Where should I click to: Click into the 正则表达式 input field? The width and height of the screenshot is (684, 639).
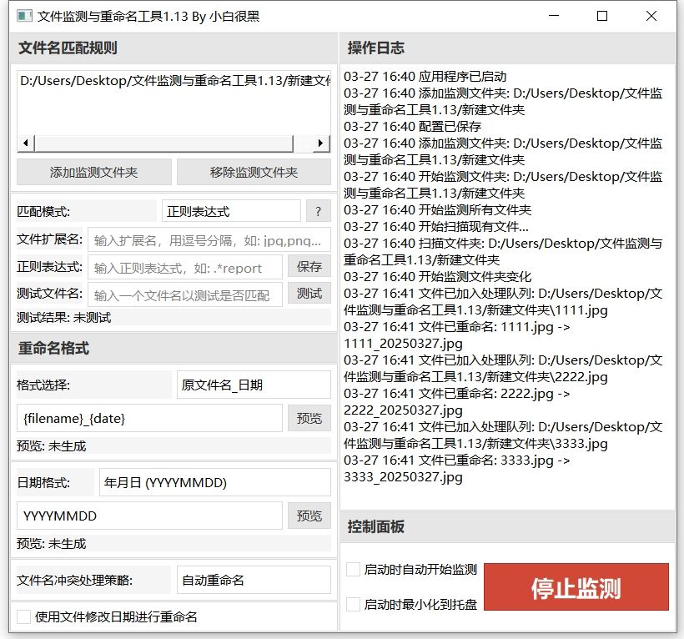click(185, 268)
